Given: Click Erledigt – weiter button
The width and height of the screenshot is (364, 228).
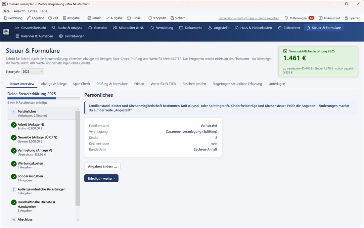Looking at the screenshot, I should [101, 178].
